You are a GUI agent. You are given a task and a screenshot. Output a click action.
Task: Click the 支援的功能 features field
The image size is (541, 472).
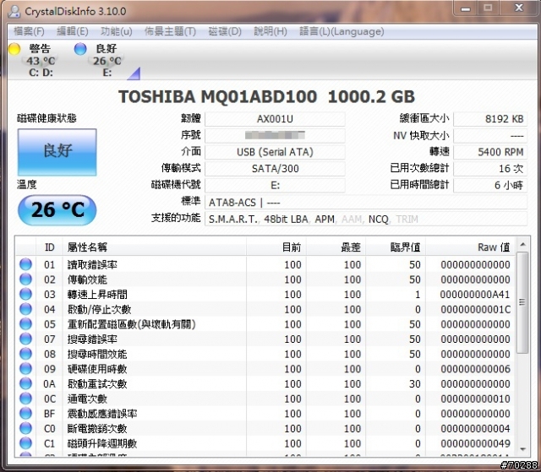(x=366, y=219)
